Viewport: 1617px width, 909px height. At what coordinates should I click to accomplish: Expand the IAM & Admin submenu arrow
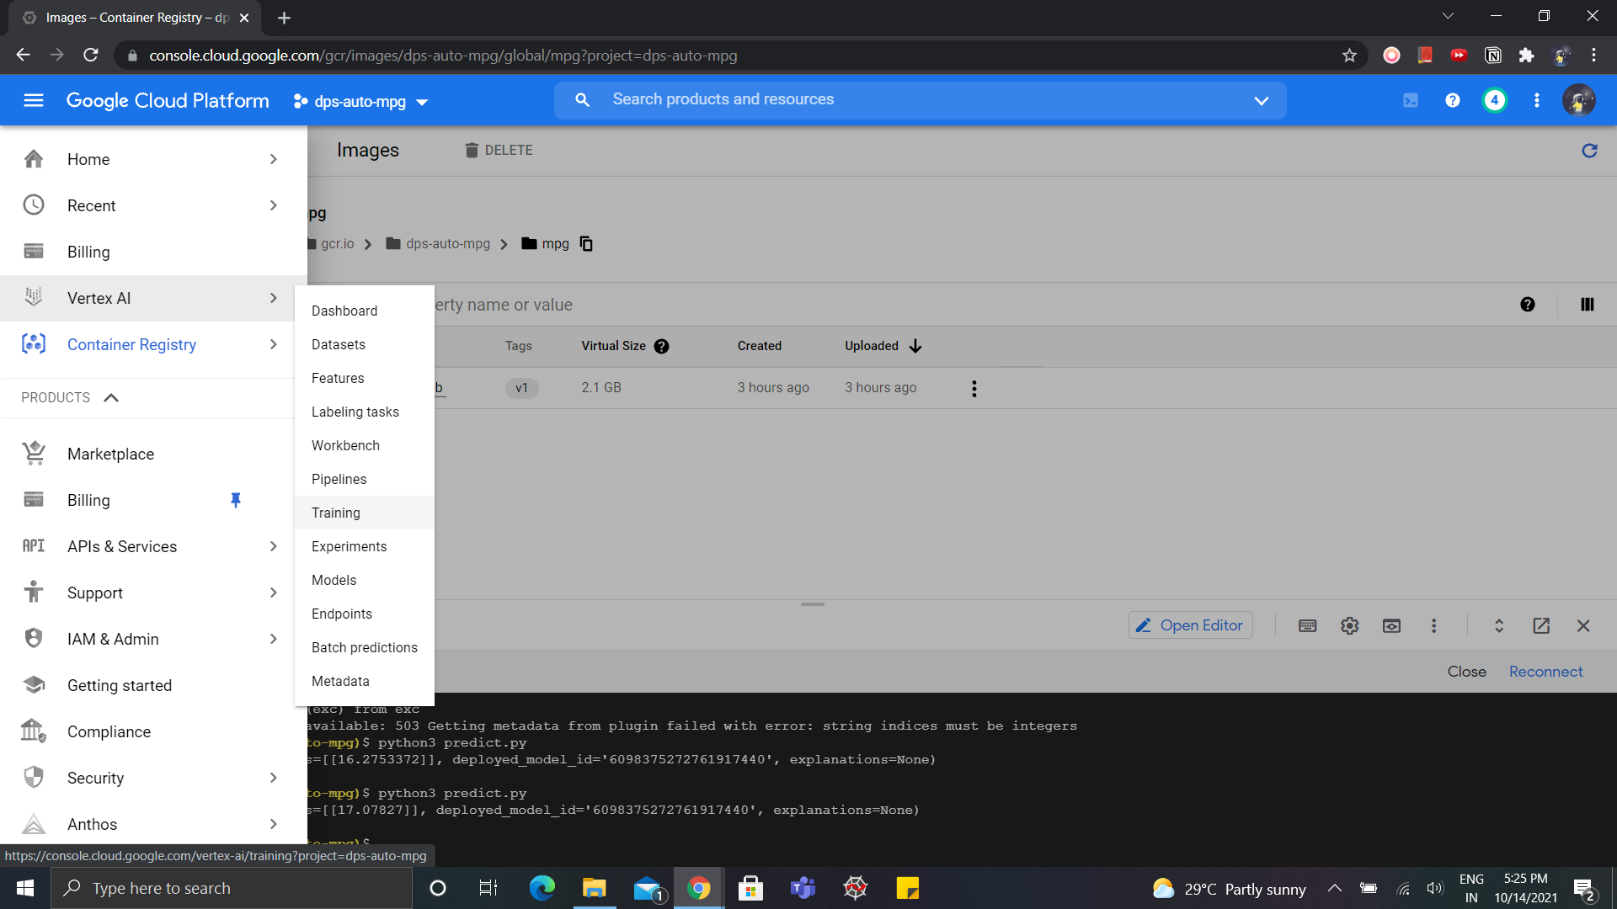coord(274,639)
